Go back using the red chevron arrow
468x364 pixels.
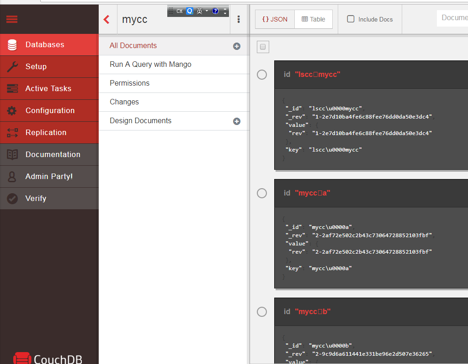coord(106,19)
